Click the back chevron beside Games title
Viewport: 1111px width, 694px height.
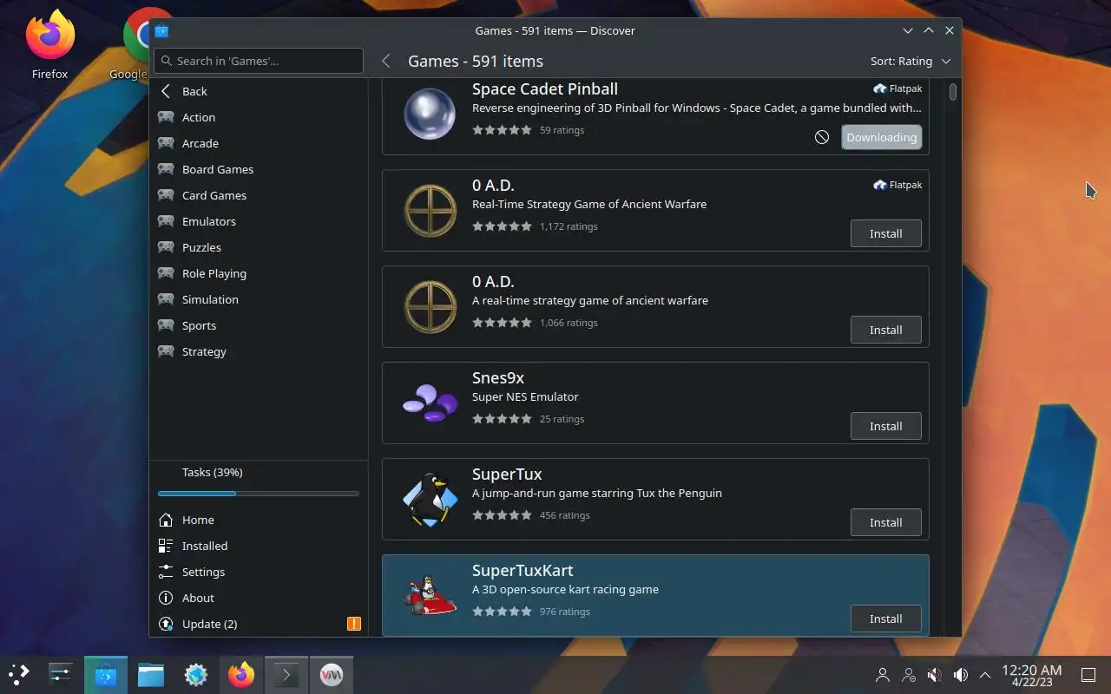tap(386, 61)
